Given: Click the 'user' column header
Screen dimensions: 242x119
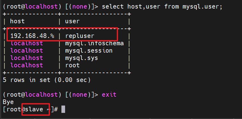Looking at the screenshot, I should click(x=72, y=21).
